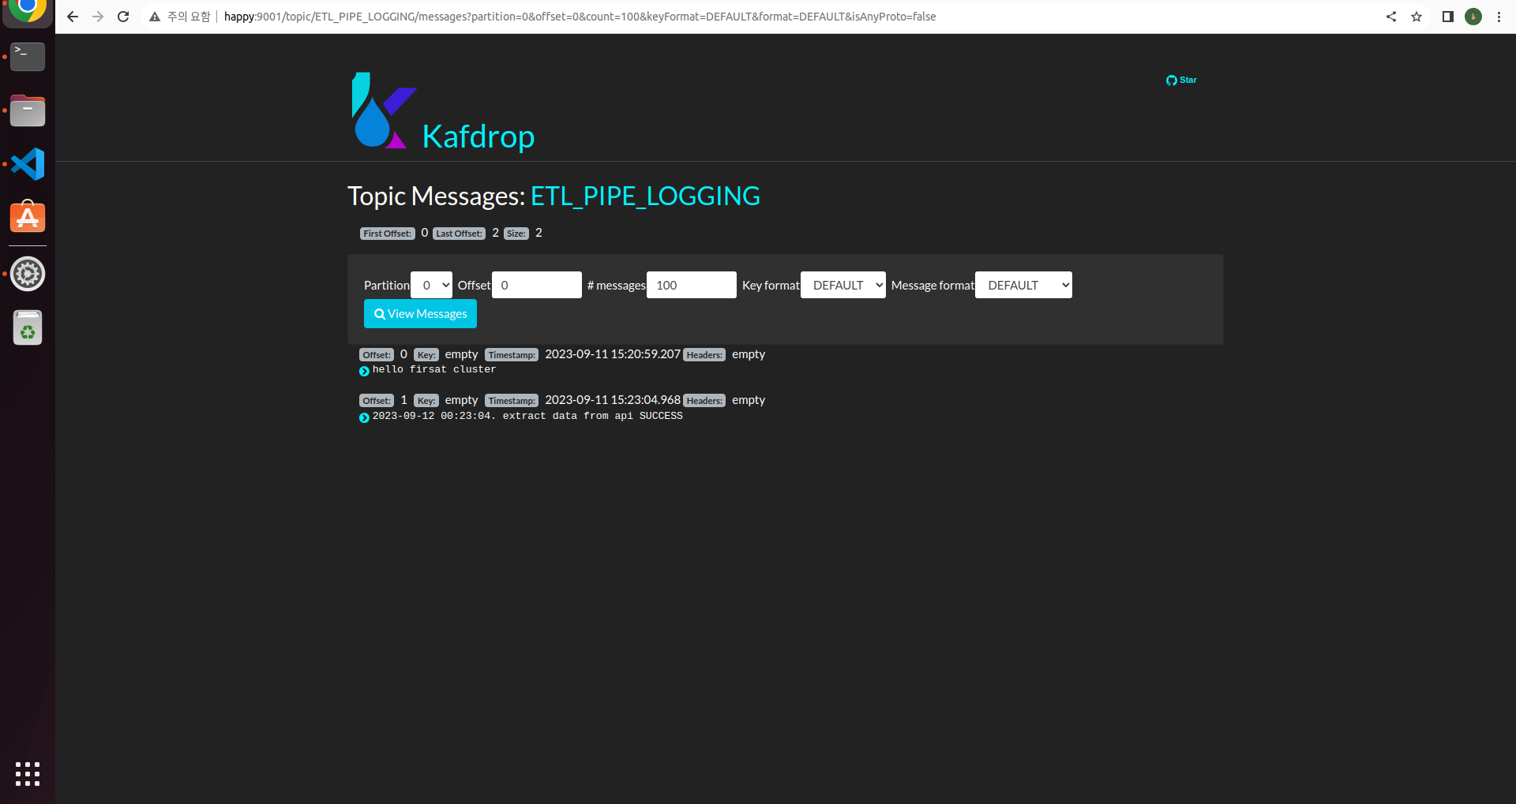Click the browser side panel icon
This screenshot has width=1516, height=804.
click(1447, 16)
